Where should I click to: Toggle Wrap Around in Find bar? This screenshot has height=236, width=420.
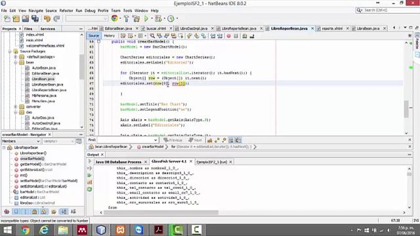[x=238, y=140]
